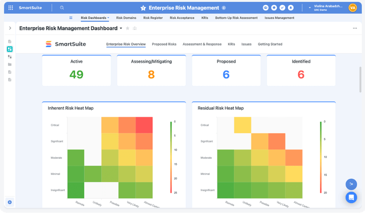Click the search magnifier in the top bar
365x214 pixels.
[62, 8]
